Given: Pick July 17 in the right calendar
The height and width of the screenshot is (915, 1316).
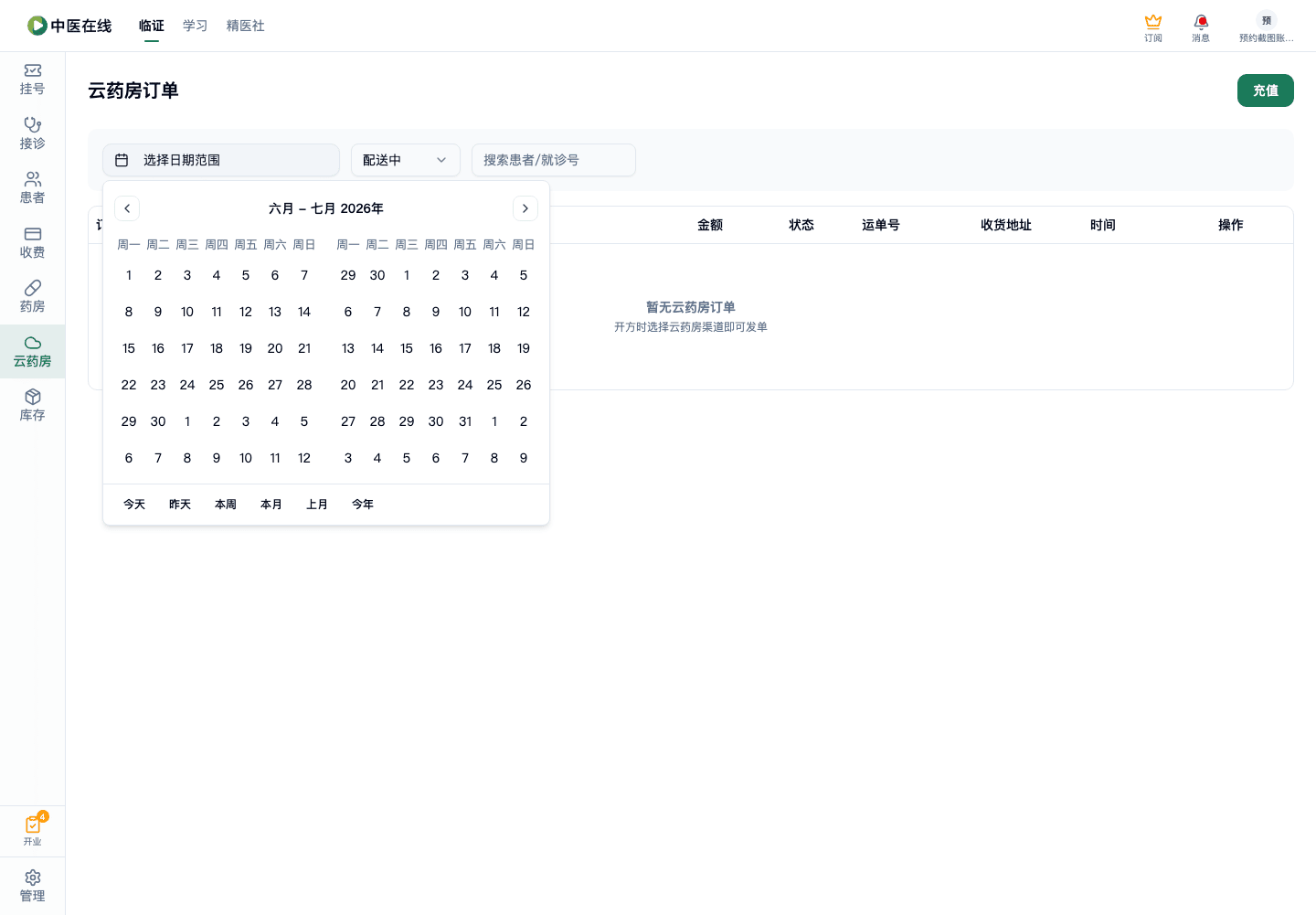Looking at the screenshot, I should [465, 348].
